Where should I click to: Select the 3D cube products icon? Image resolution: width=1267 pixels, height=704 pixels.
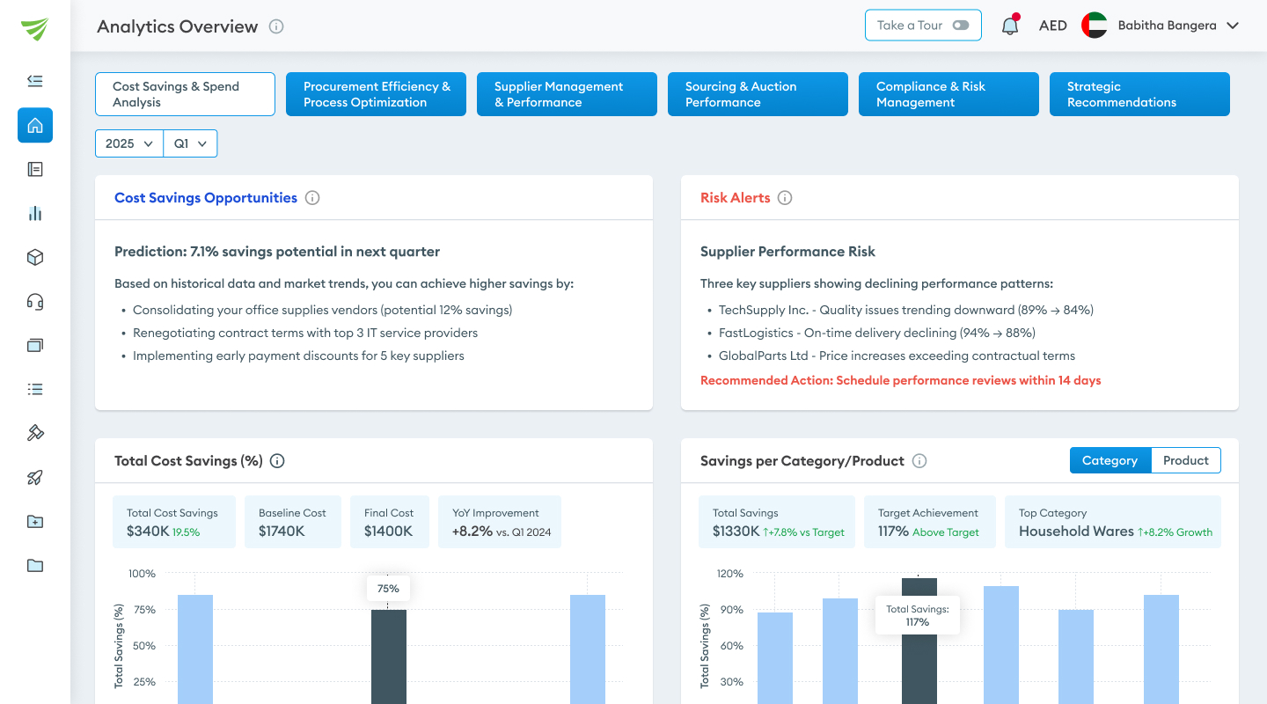35,257
